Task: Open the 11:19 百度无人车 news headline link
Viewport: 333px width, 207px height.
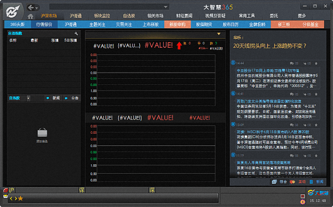Action: click(x=264, y=163)
